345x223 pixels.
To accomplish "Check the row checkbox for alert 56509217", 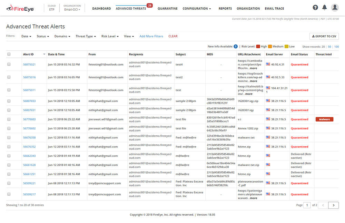I will click(9, 194).
